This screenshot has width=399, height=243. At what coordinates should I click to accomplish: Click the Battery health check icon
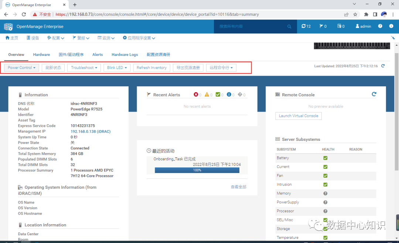(x=325, y=158)
